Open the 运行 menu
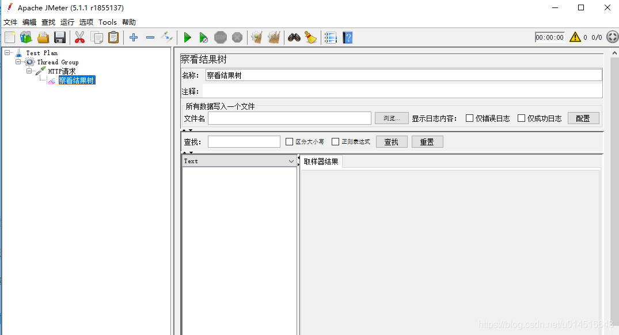This screenshot has width=619, height=335. [x=67, y=22]
